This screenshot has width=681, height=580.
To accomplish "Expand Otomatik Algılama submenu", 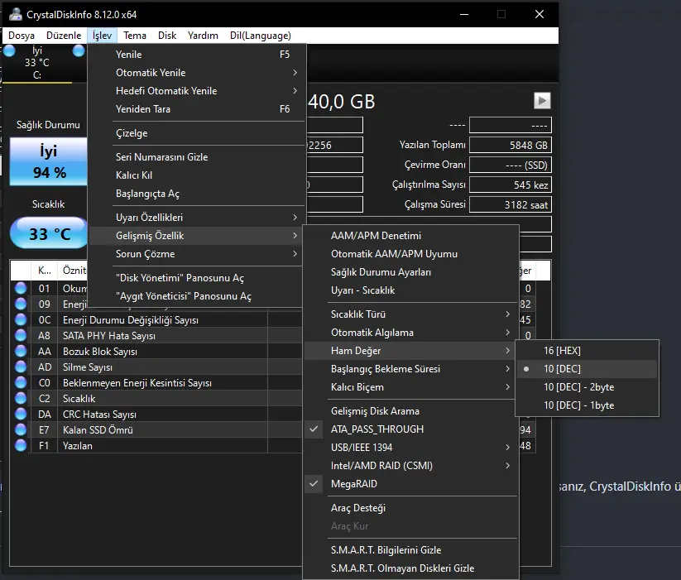I will point(411,332).
